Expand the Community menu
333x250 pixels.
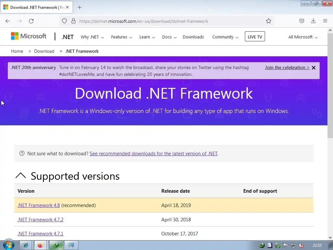click(x=225, y=37)
